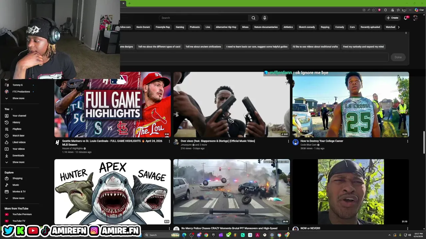426x239 pixels.
Task: Open FTC Productions subscription
Action: click(21, 92)
